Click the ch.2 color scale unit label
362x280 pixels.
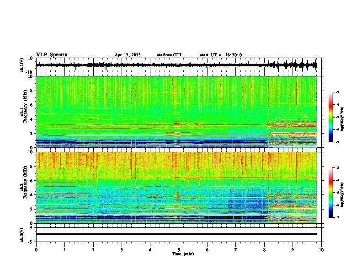coord(342,194)
